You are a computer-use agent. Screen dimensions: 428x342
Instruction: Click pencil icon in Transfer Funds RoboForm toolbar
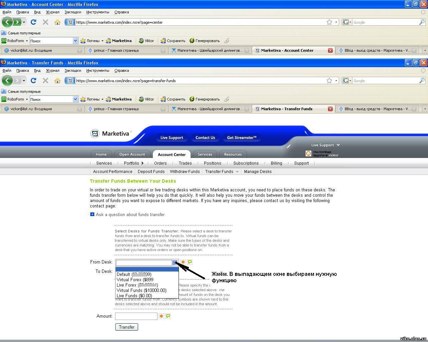coord(227,99)
